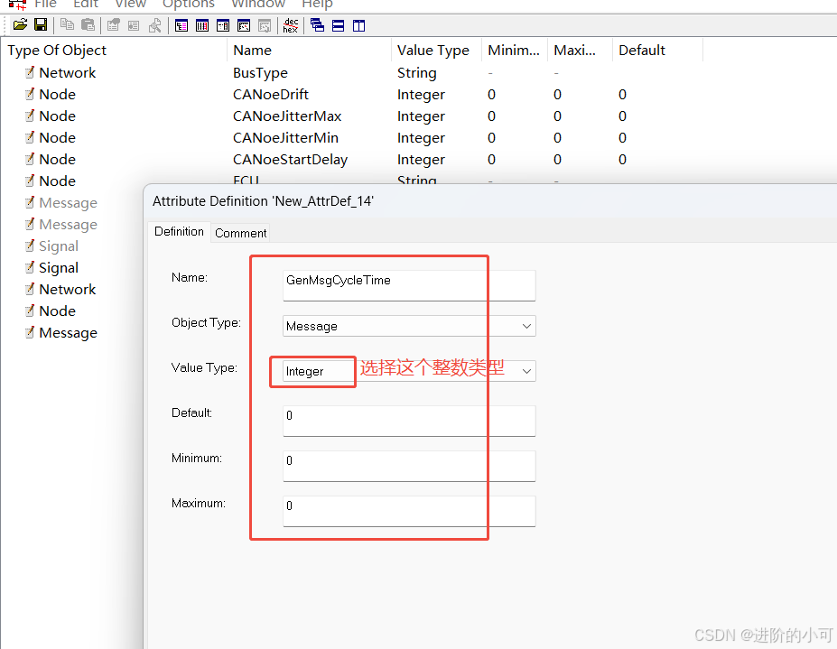The width and height of the screenshot is (837, 649).
Task: Click the attribute icon of the CANoeJitterMax row
Action: click(x=30, y=116)
